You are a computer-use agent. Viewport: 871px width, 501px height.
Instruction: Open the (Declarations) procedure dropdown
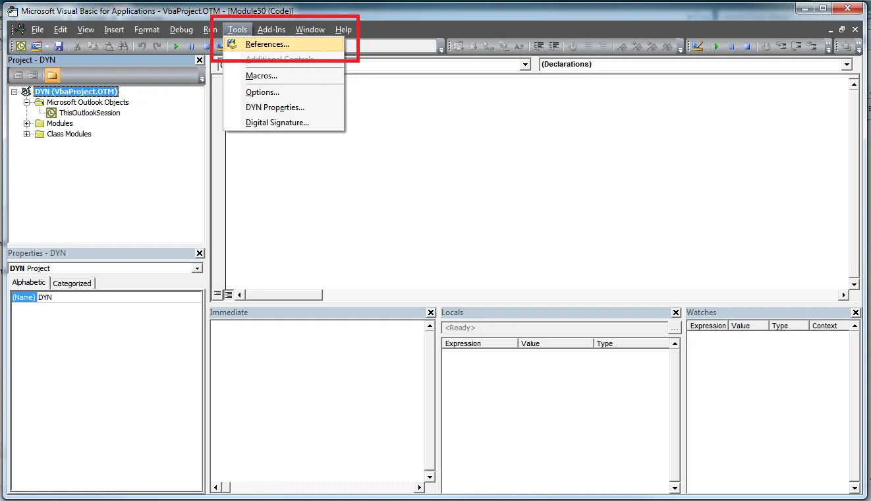pyautogui.click(x=847, y=65)
